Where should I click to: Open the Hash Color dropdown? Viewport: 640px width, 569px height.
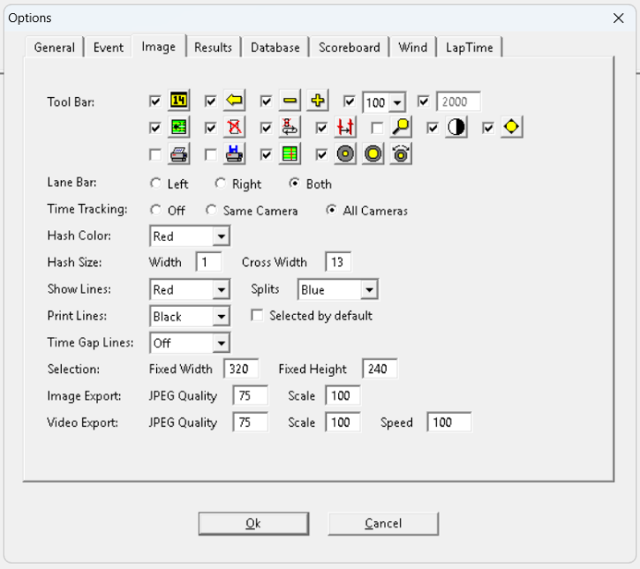click(221, 236)
